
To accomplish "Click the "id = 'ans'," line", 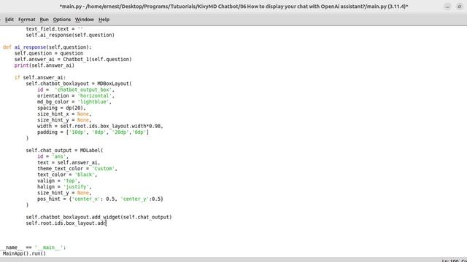I will point(53,156).
